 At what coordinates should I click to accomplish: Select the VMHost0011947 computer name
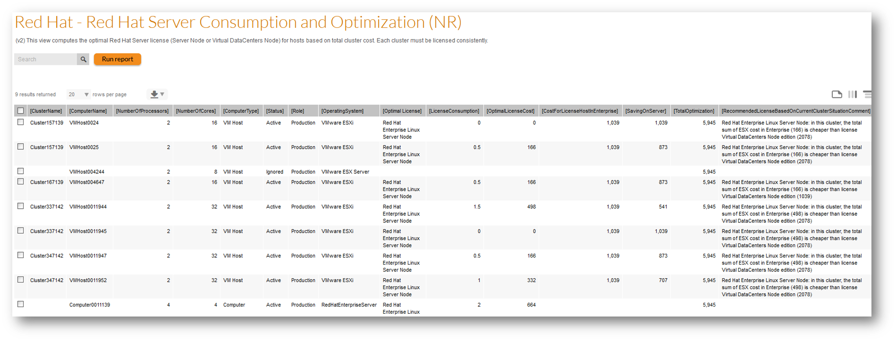tap(88, 256)
